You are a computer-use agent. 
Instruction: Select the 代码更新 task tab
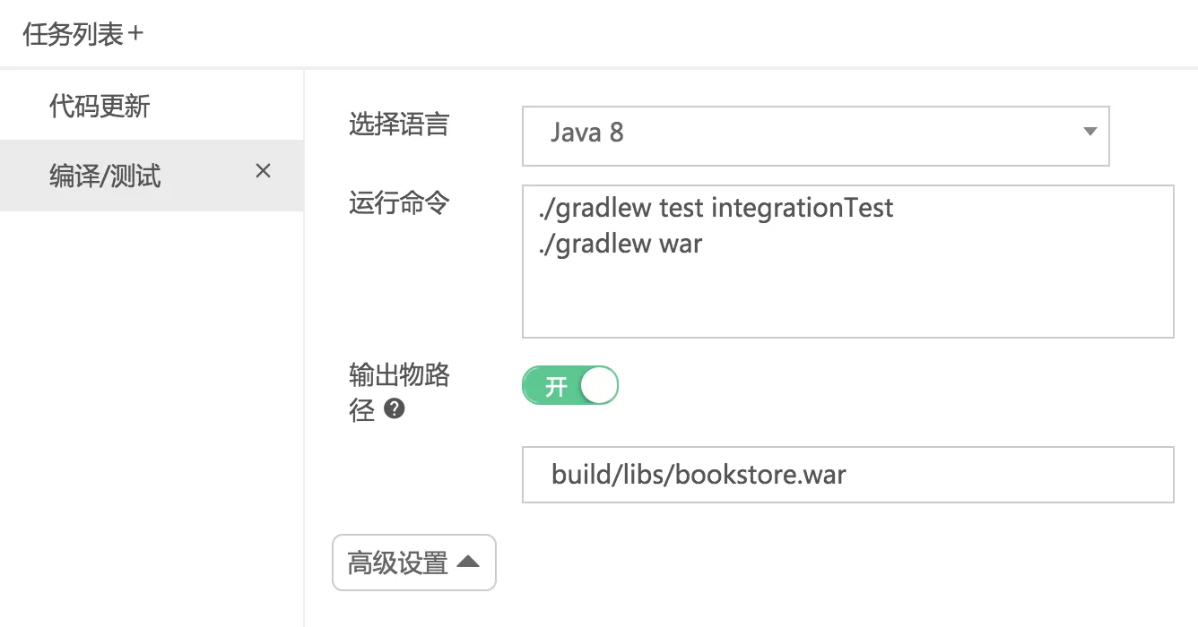(x=100, y=107)
